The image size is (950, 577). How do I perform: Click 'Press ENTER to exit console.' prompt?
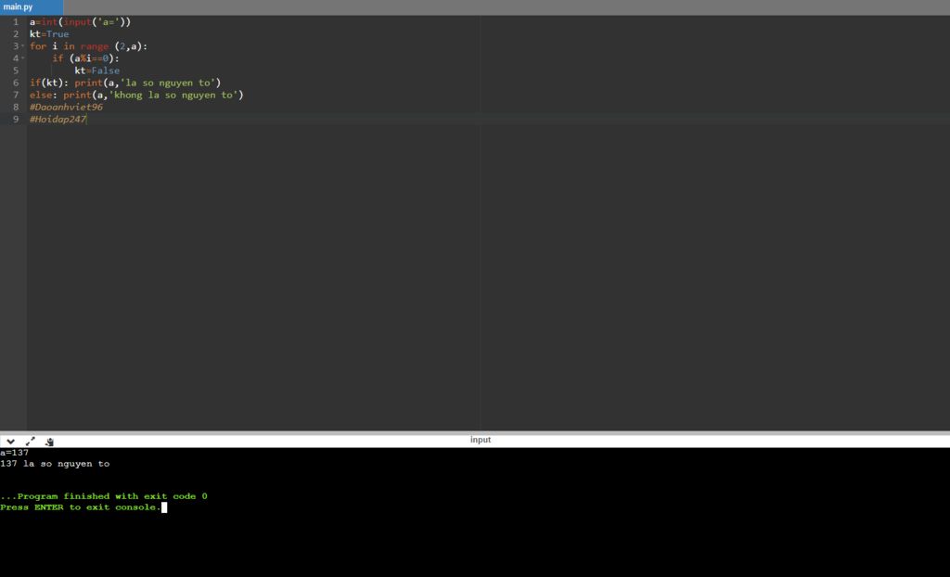tap(81, 507)
